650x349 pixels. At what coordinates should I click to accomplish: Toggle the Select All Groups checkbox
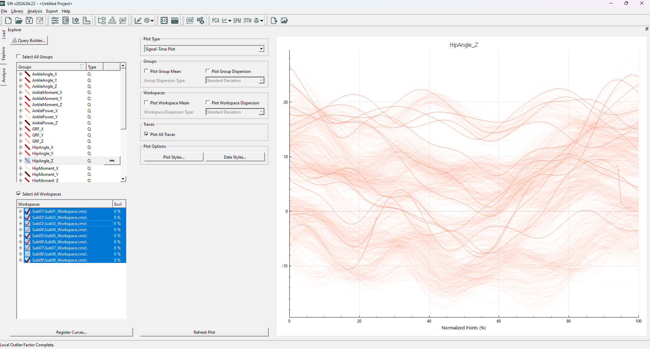point(19,57)
